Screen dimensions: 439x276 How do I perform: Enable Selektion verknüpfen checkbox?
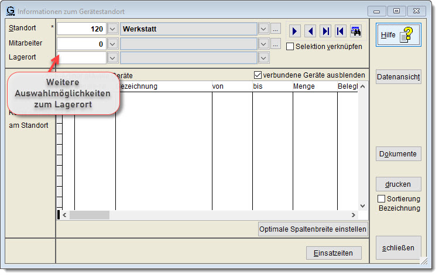tap(290, 47)
